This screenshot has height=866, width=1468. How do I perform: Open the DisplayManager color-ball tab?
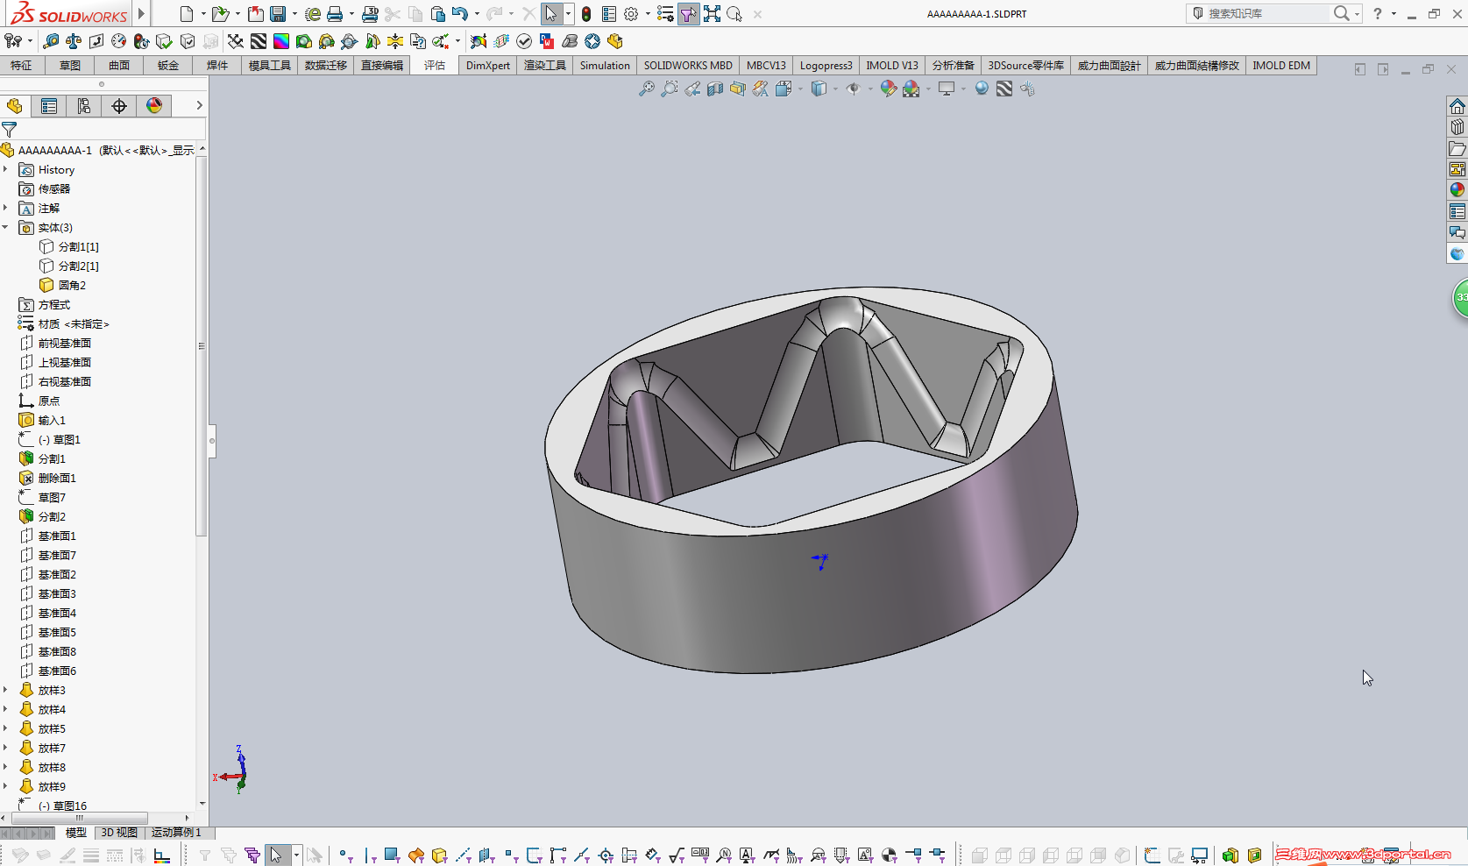click(x=154, y=106)
